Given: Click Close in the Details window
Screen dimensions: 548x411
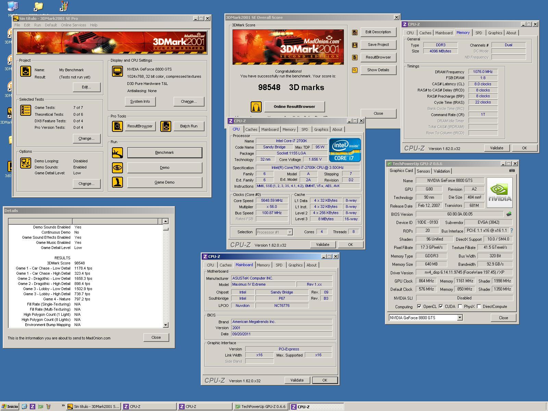Looking at the screenshot, I should click(156, 337).
